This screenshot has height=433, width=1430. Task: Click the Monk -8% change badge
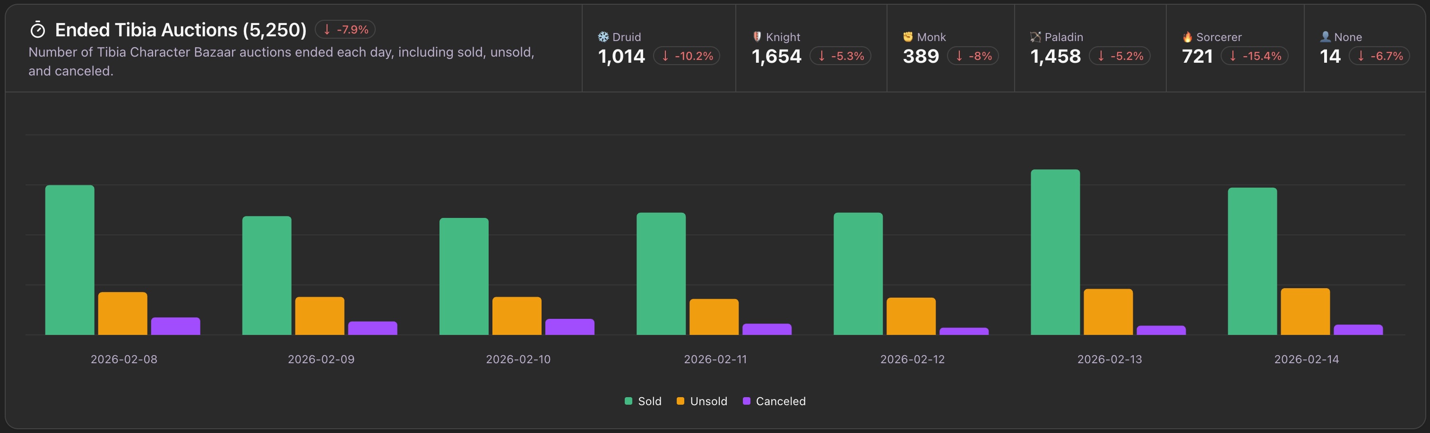973,56
